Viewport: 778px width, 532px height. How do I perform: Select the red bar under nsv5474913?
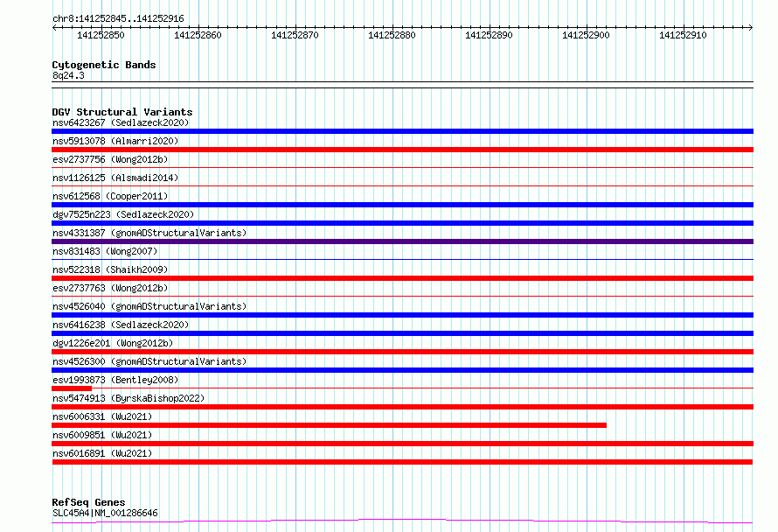[x=402, y=407]
